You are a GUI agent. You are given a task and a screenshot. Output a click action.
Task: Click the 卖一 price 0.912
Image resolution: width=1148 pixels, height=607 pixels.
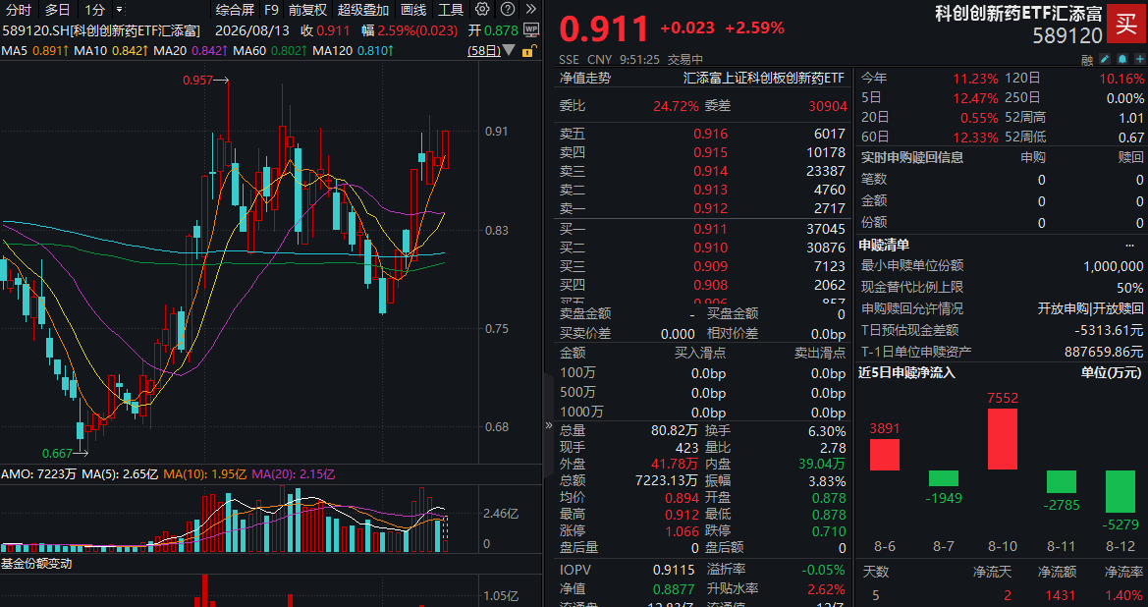[x=711, y=208]
